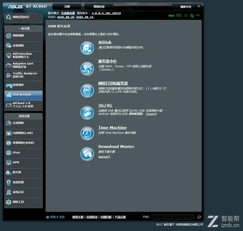The image size is (243, 231).
Task: Click the Support link under 3G/4G
Action: (151, 114)
